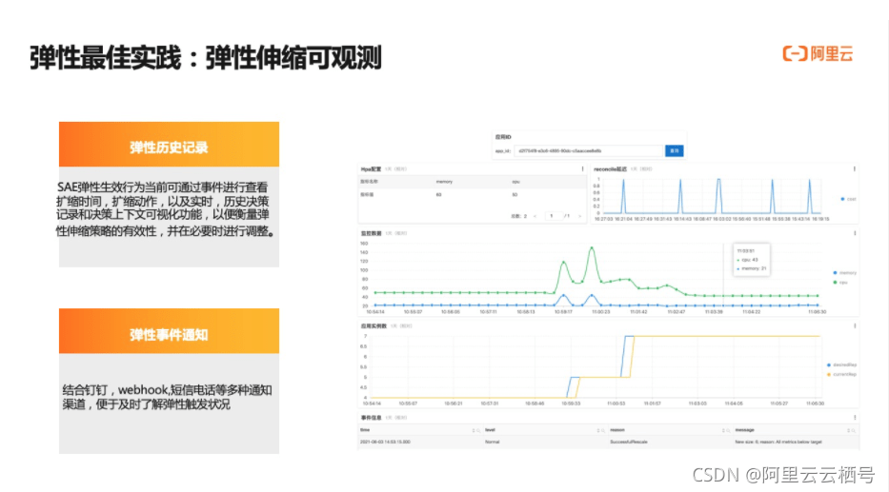Sort the events table by message column
This screenshot has height=492, width=889.
tap(848, 430)
